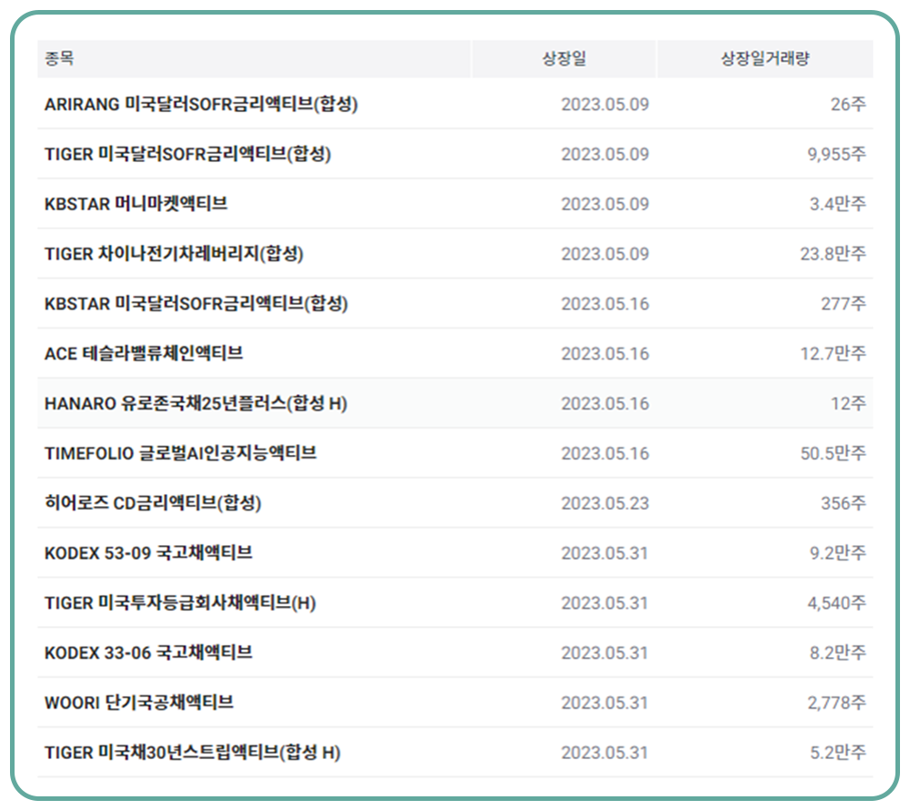Open TIGER 미국채30년스트립액티브(합성 H) entry
Viewport: 910px width, 810px height.
(x=192, y=753)
